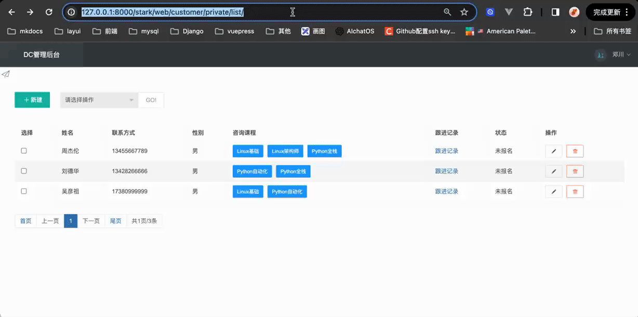Click the paper plane icon below header
The height and width of the screenshot is (317, 638).
(6, 74)
